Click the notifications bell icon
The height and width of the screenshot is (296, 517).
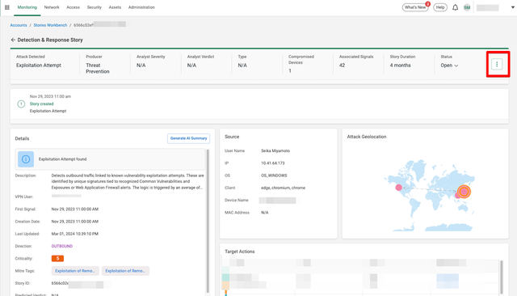point(455,7)
